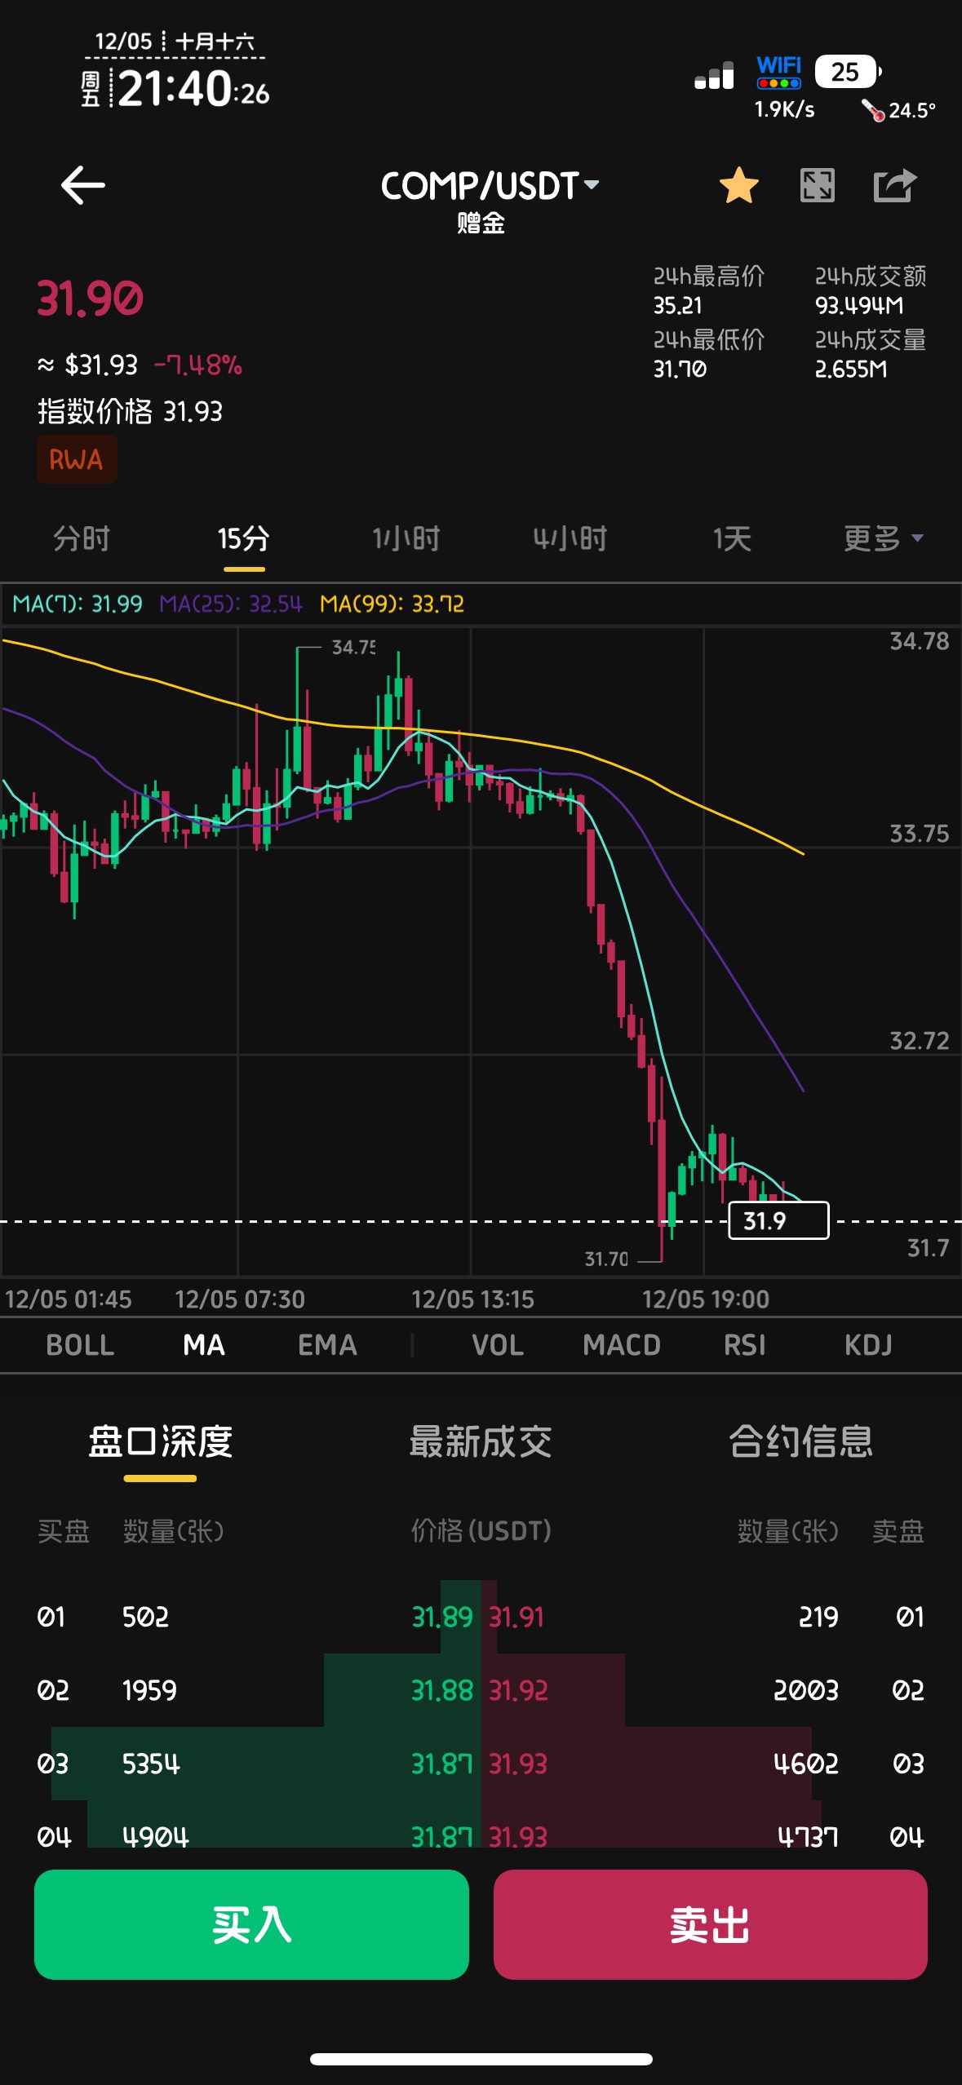Tap the current price 31.90
Screen dimensions: 962x2085
[x=90, y=299]
